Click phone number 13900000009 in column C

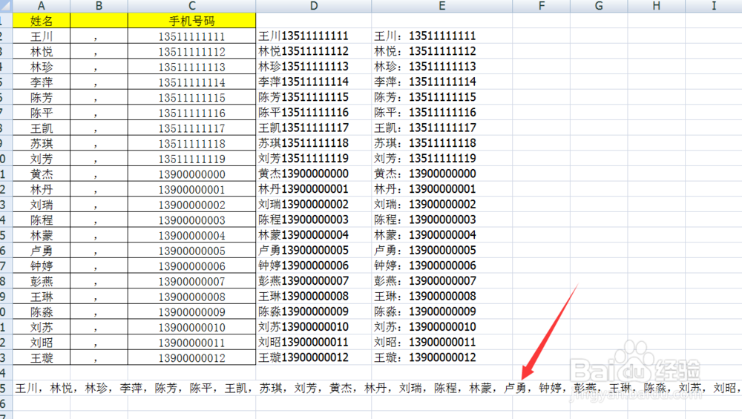pos(191,311)
